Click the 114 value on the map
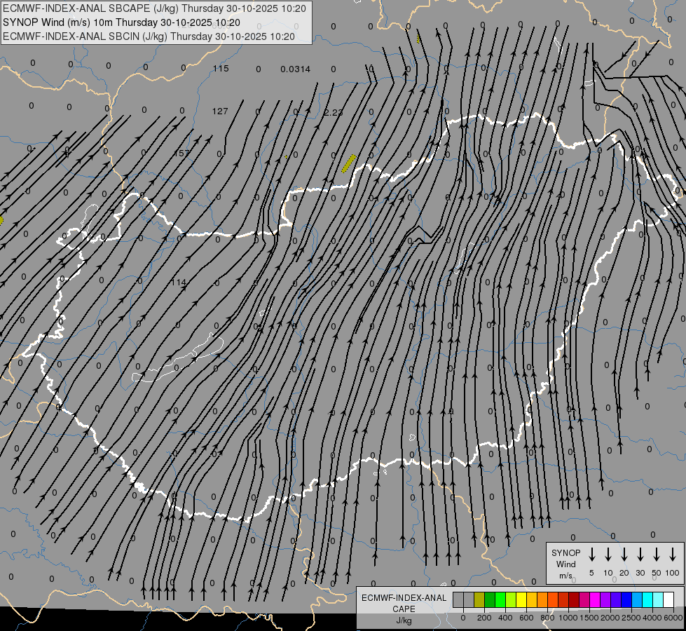Screen dimensions: 686x631 tap(179, 283)
